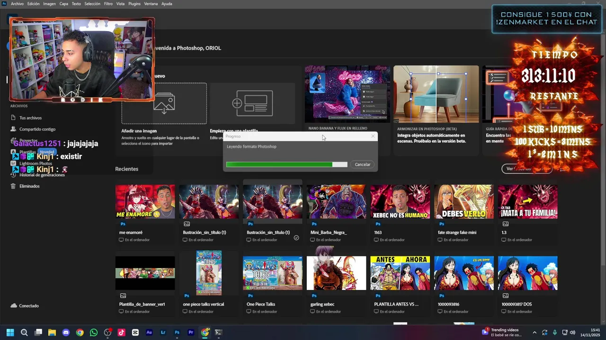Open the Plantilla_de_banner_ver1 thumbnail
606x340 pixels.
point(145,273)
